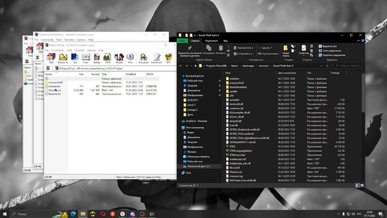Switch to the Главная ribbon tab
The height and width of the screenshot is (218, 387).
pos(195,41)
